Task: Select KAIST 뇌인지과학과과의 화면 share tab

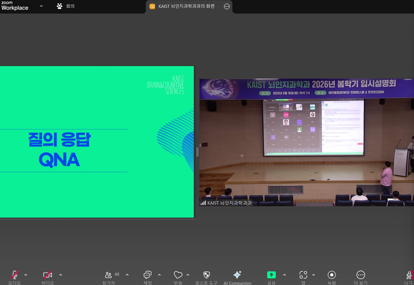Action: 189,7
